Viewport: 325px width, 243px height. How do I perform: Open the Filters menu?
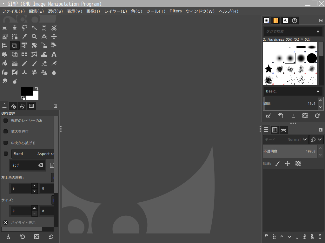click(x=176, y=11)
